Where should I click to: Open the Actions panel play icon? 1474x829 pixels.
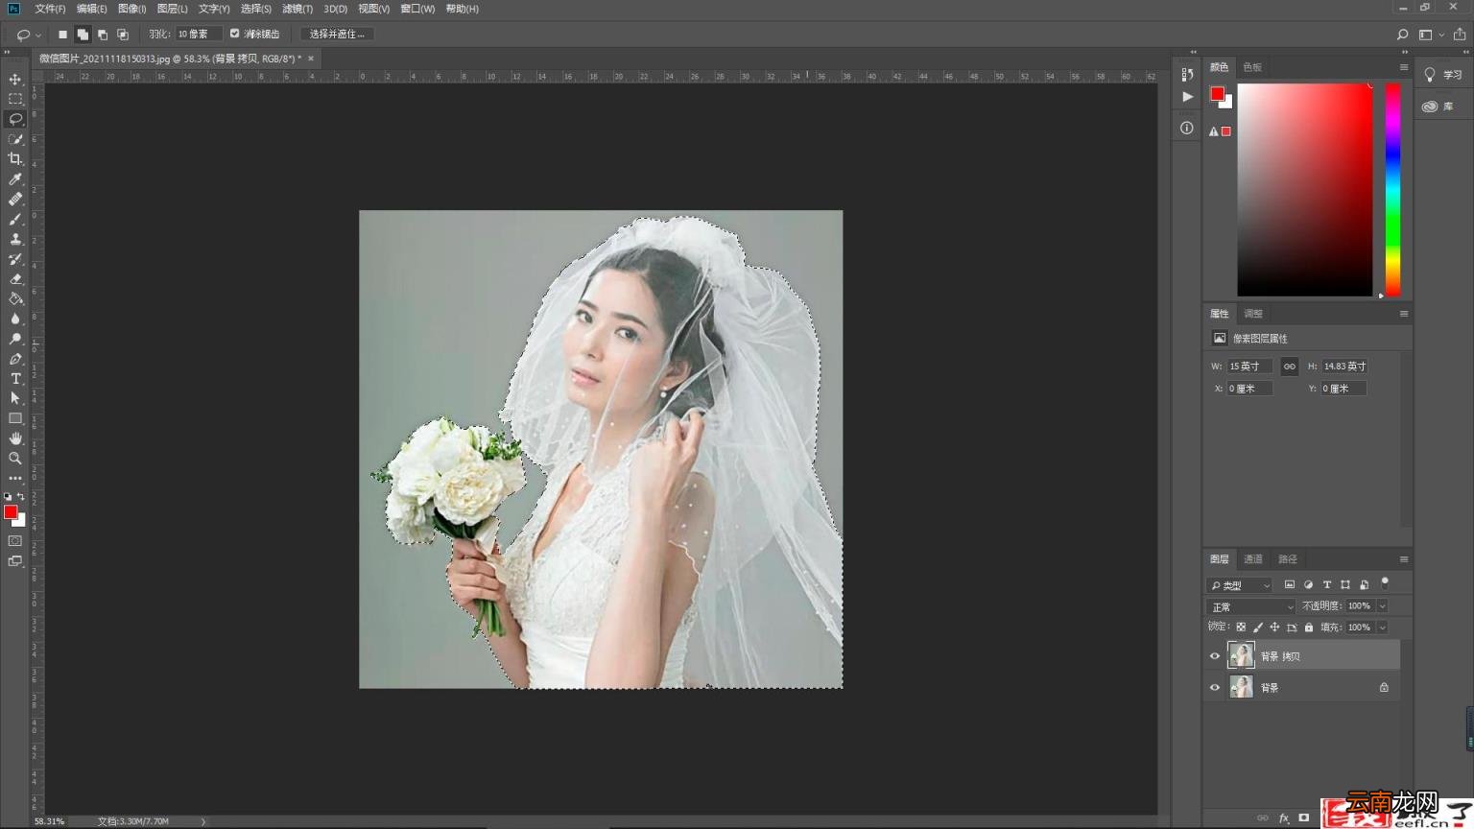point(1187,96)
